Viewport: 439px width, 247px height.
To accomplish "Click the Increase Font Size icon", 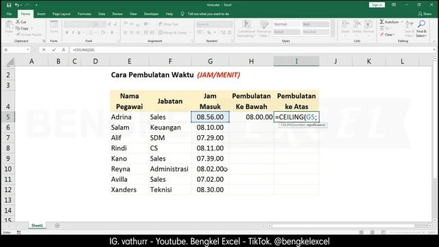I will pos(110,25).
